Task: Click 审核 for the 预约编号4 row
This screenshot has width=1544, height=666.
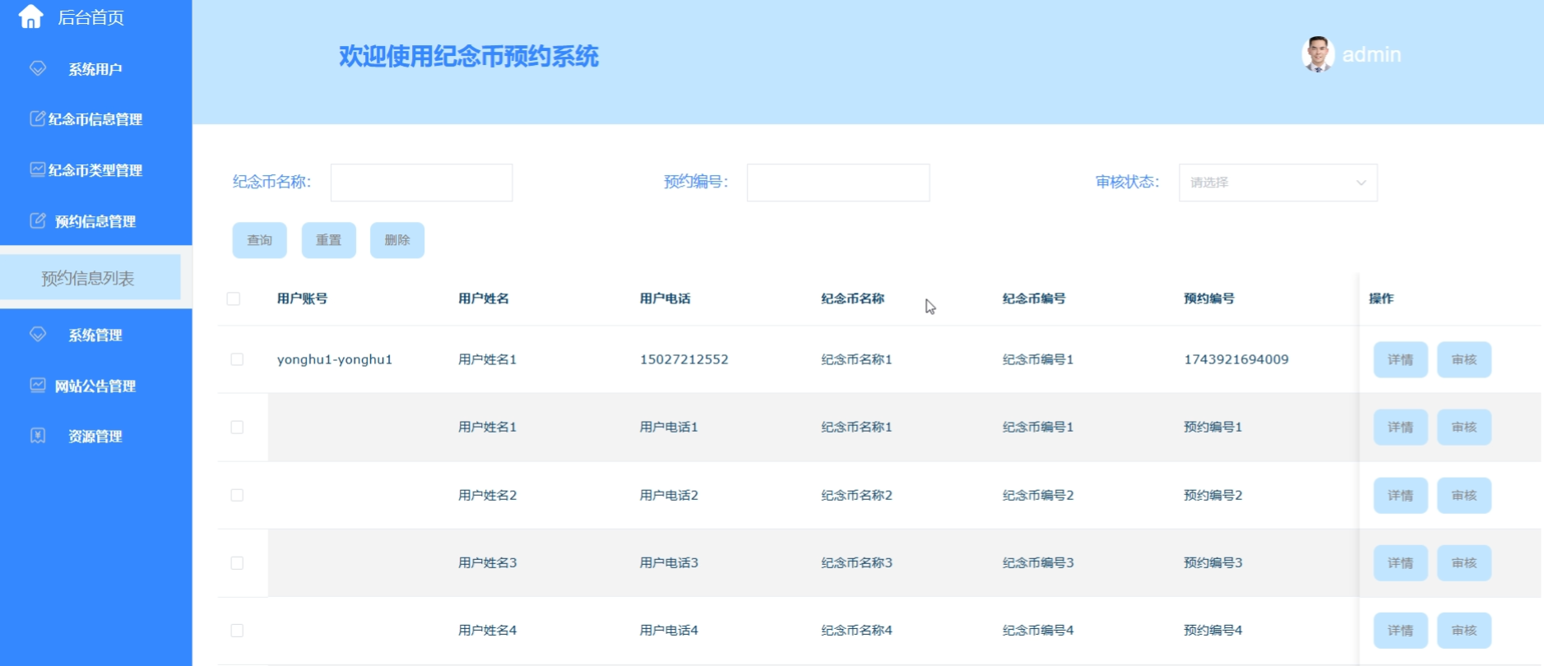Action: click(1463, 631)
